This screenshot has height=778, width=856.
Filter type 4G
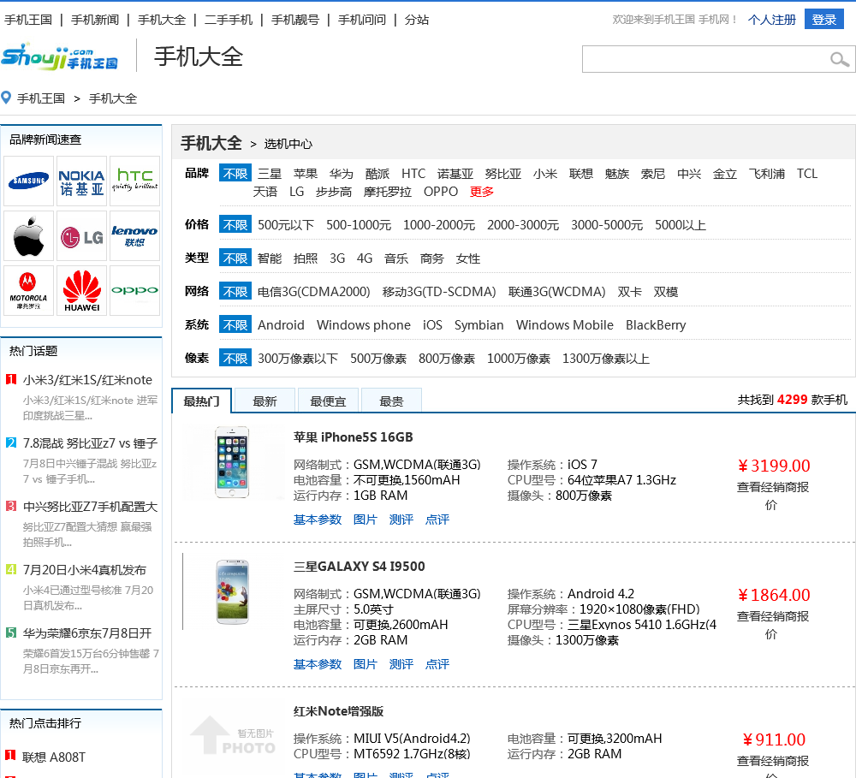365,258
